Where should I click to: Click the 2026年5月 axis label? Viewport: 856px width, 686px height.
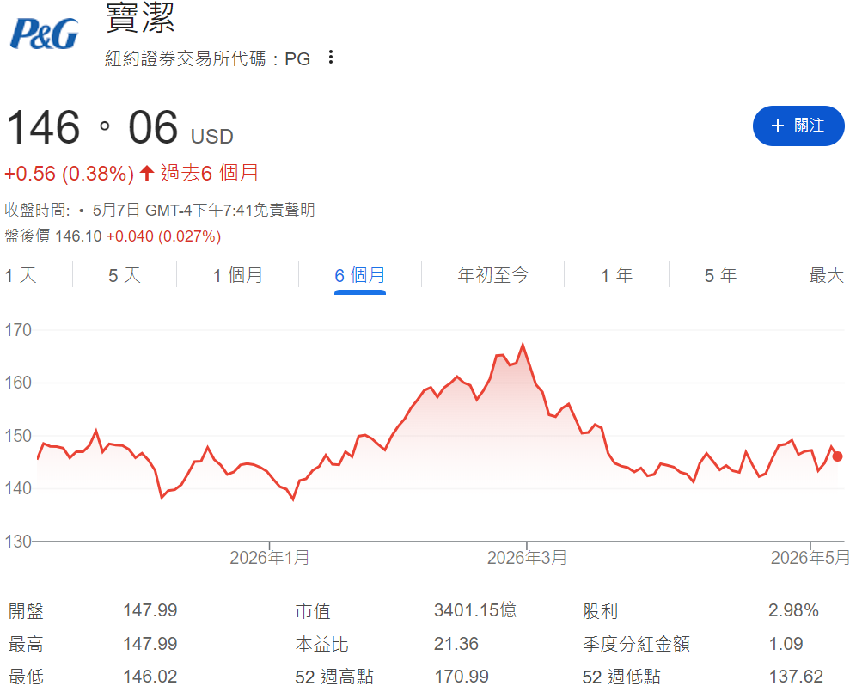point(810,558)
